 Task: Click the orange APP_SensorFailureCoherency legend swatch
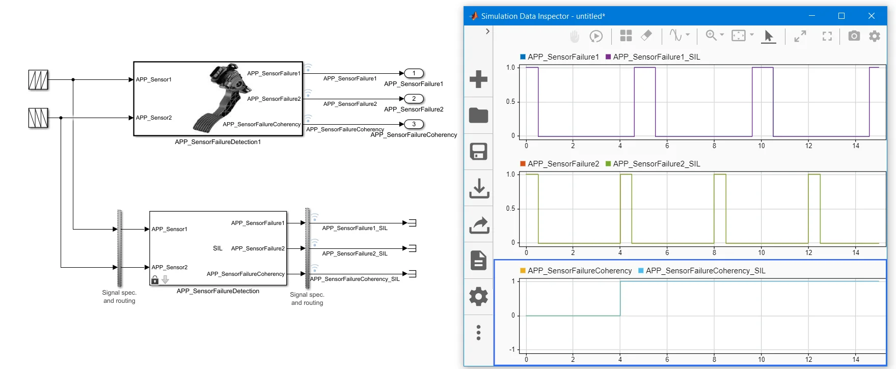[x=523, y=270]
